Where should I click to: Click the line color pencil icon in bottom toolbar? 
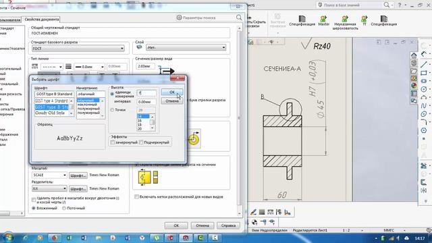253,212
